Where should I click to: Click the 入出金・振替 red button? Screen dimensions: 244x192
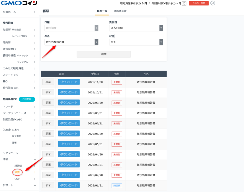pos(199,3)
